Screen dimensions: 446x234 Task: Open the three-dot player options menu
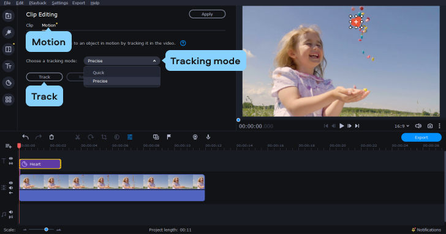click(x=439, y=126)
